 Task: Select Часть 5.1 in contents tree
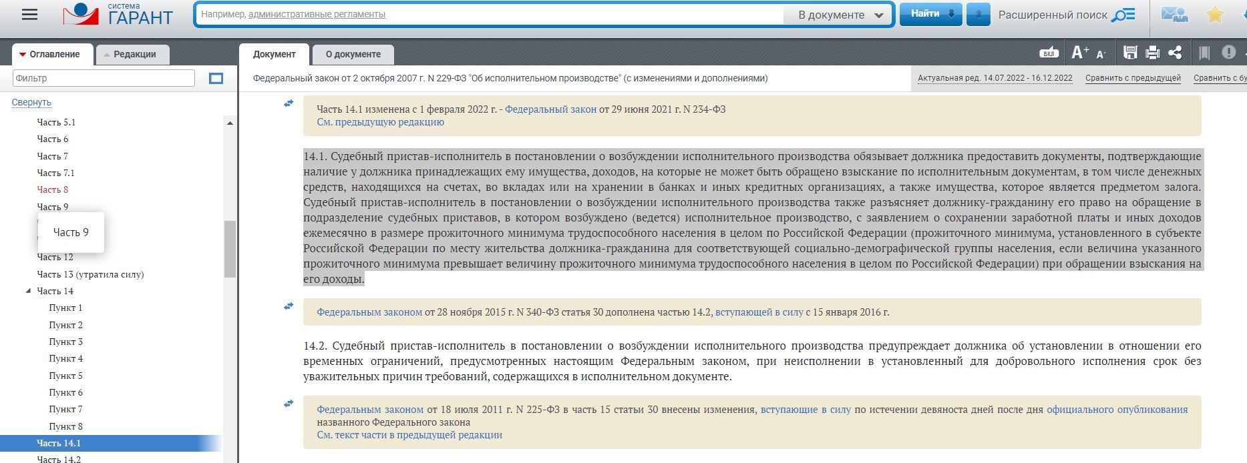pyautogui.click(x=56, y=122)
